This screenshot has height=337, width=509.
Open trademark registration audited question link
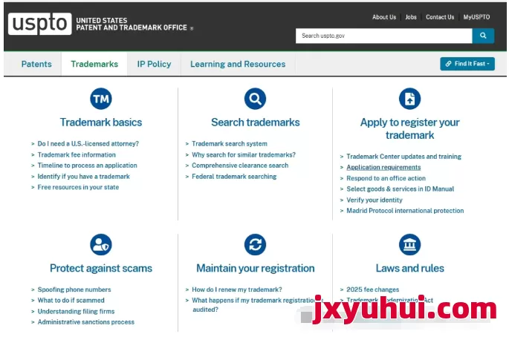tap(257, 305)
